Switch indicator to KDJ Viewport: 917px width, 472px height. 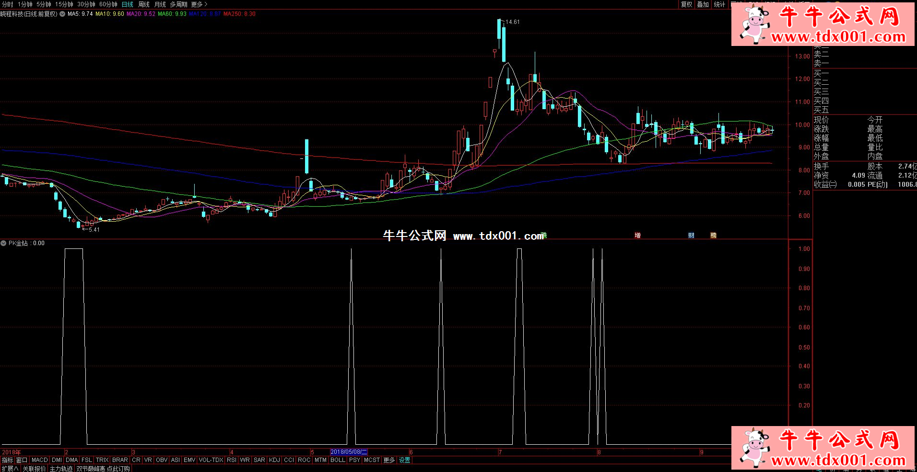point(275,460)
